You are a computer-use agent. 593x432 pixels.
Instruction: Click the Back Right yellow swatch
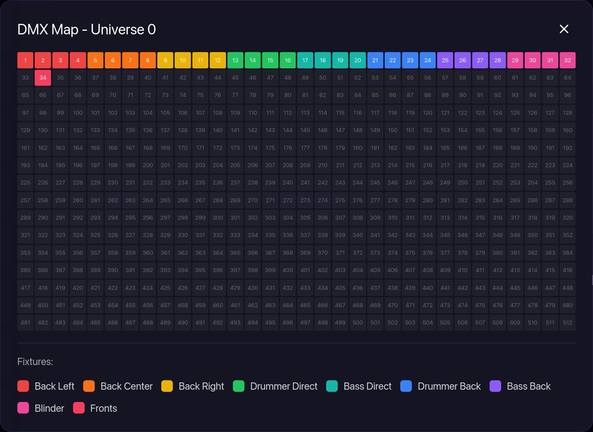pyautogui.click(x=167, y=386)
